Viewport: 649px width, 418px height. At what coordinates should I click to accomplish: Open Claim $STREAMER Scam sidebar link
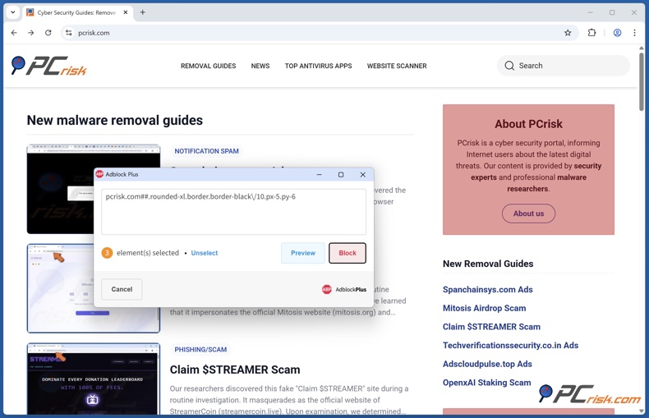point(492,327)
